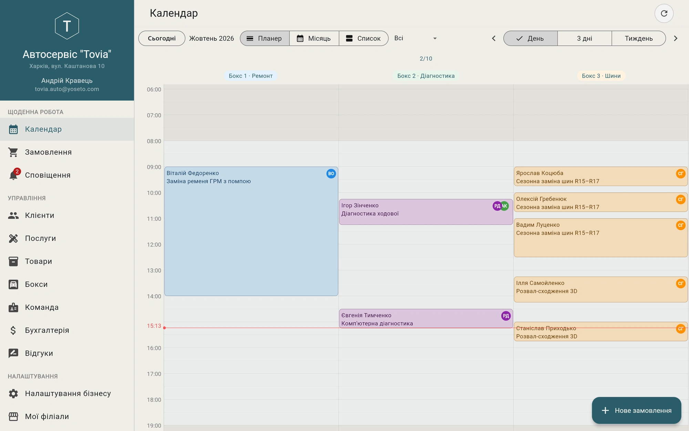This screenshot has height=431, width=689.
Task: Click the Бокс 1 · Ремонт column header
Action: (x=251, y=76)
